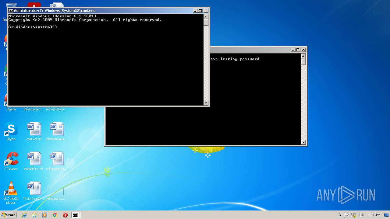Select the dealoffice.rtf document icon

[x=34, y=161]
